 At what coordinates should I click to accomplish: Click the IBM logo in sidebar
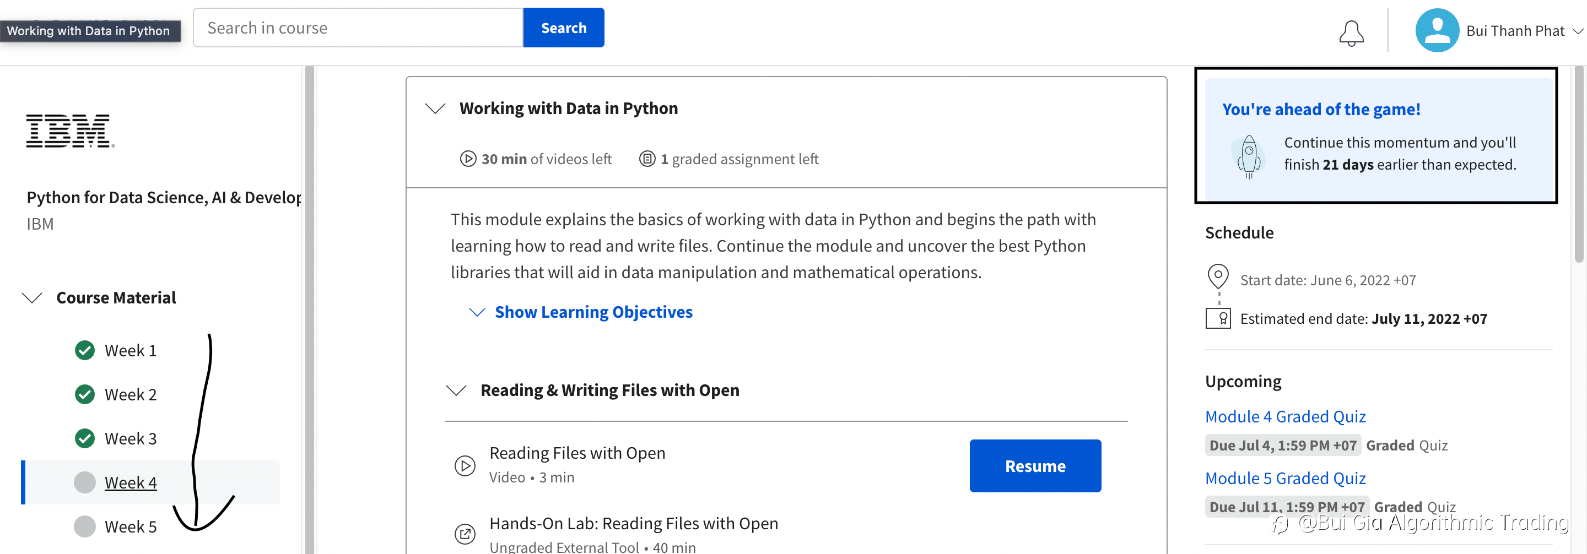point(70,131)
